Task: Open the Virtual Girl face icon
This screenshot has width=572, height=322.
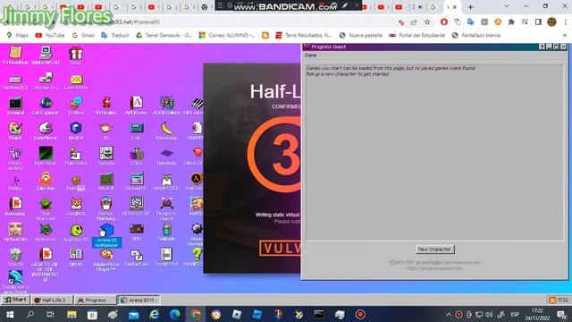Action: coord(15,233)
